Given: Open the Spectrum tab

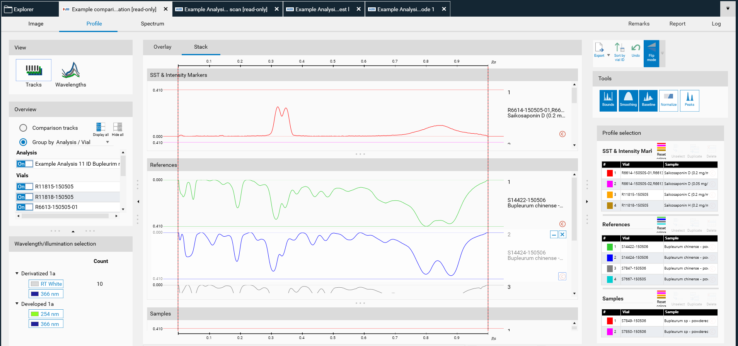Looking at the screenshot, I should (x=152, y=24).
